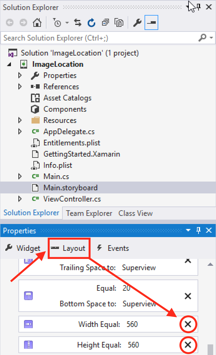Collapse All items in Solution Explorer
Image resolution: width=216 pixels, height=355 pixels.
(x=106, y=23)
